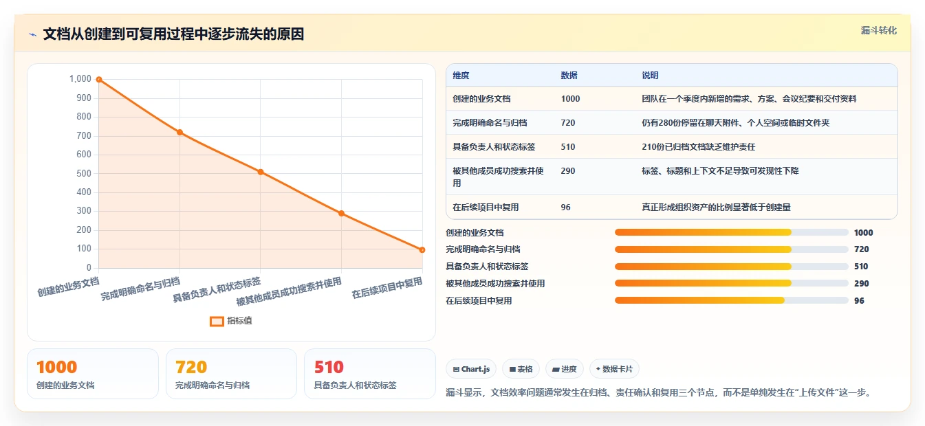Click the 说明 column header
This screenshot has height=426, width=925.
pos(650,76)
